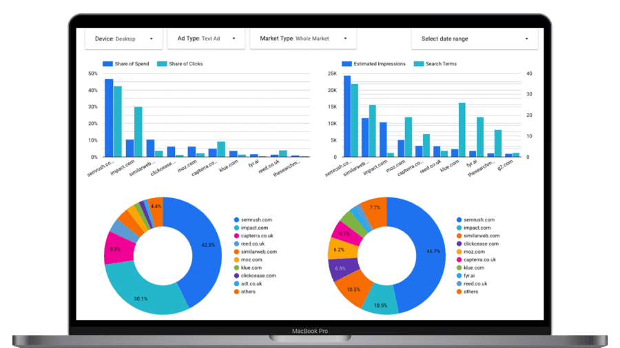Open the Market Type: Whole Market dropdown
Viewport: 620px width, 348px height.
click(303, 39)
